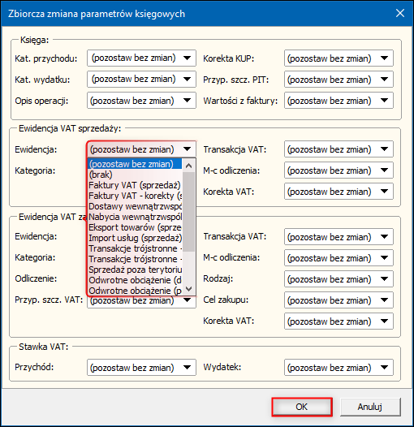The image size is (414, 427).
Task: Open the Cel zakupu combo box
Action: [339, 300]
